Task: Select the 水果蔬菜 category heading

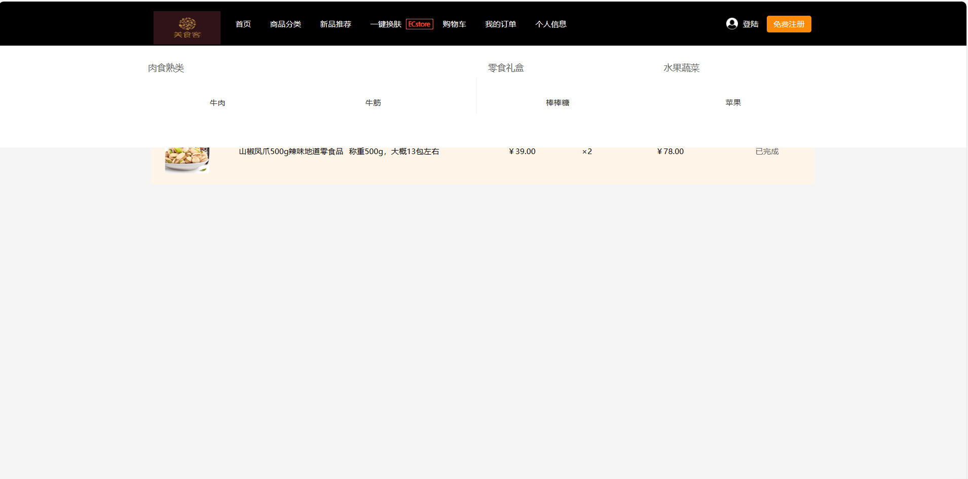Action: pyautogui.click(x=681, y=67)
